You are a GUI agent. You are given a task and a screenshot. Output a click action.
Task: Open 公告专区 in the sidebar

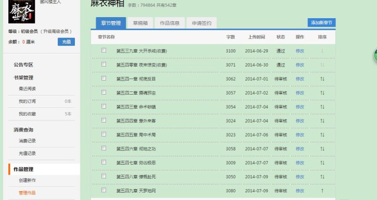click(x=23, y=64)
